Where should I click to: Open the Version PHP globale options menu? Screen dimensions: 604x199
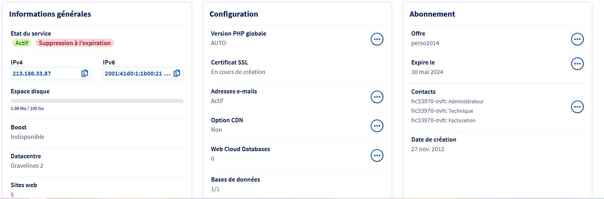(377, 39)
